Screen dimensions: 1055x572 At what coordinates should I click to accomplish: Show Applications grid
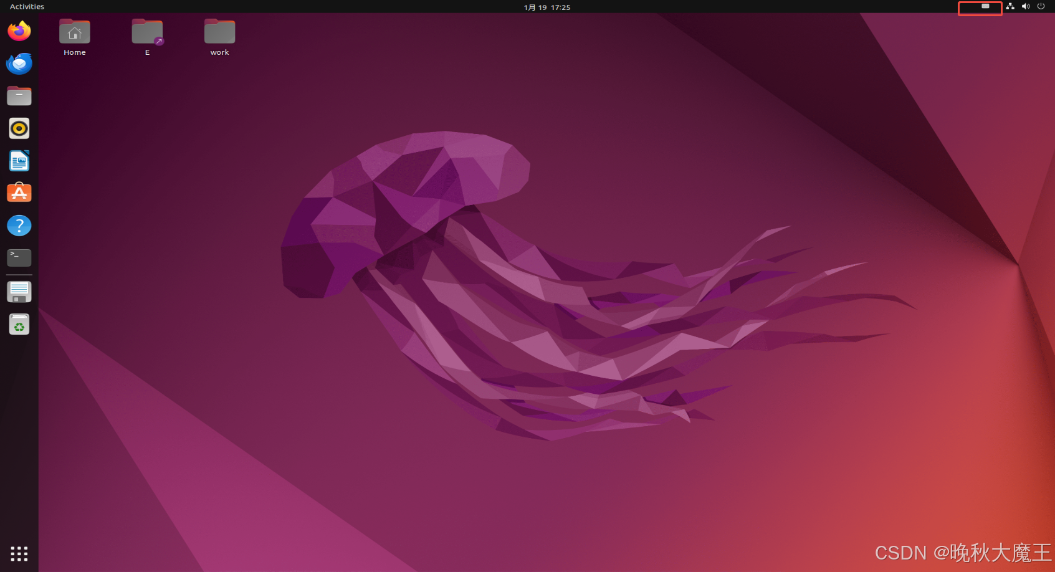click(x=19, y=553)
